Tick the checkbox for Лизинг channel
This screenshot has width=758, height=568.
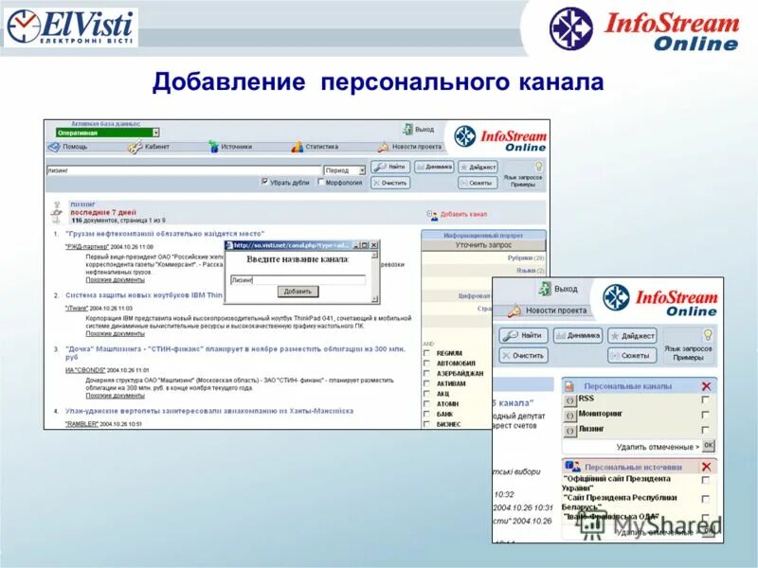705,430
